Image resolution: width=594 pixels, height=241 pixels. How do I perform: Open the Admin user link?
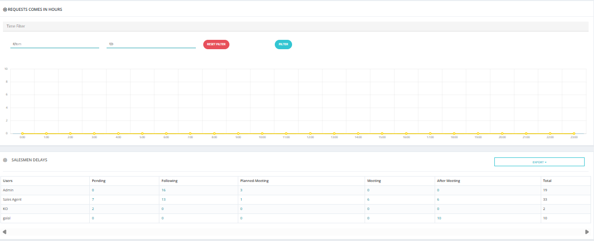pyautogui.click(x=8, y=190)
